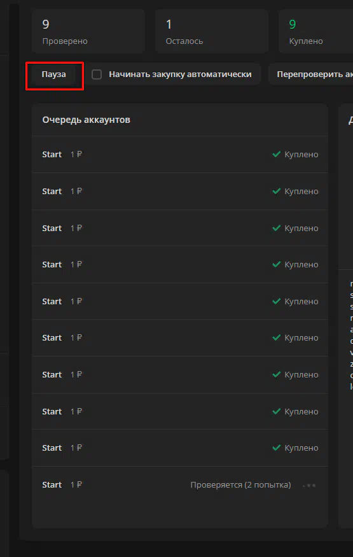This screenshot has width=353, height=557.
Task: Click green checkmark in eighth queue row
Action: pyautogui.click(x=277, y=411)
